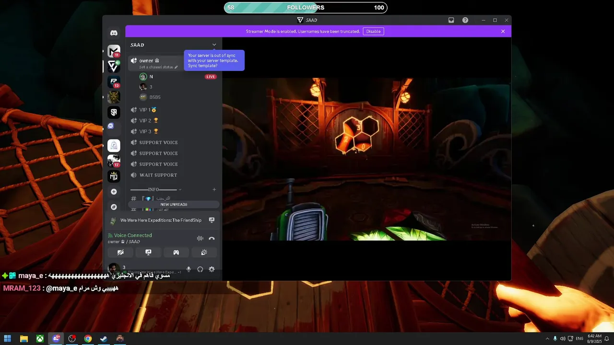Create channel with plus next to INFO
614x345 pixels.
coord(214,190)
